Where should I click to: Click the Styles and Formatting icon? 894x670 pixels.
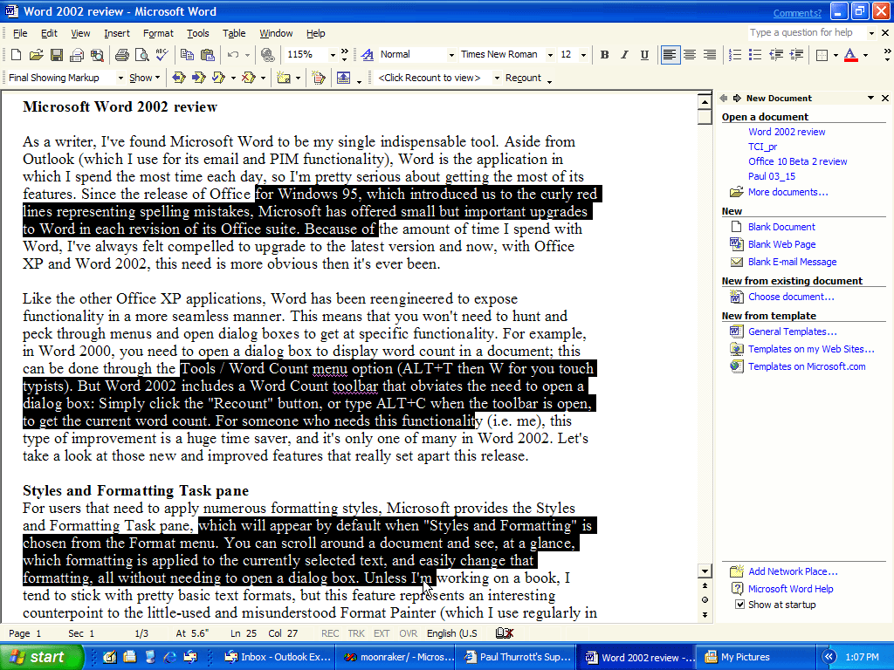[368, 55]
